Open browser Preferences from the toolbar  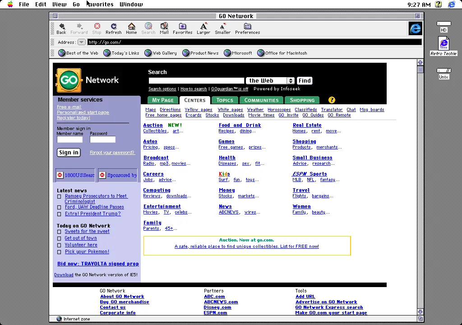(x=247, y=28)
